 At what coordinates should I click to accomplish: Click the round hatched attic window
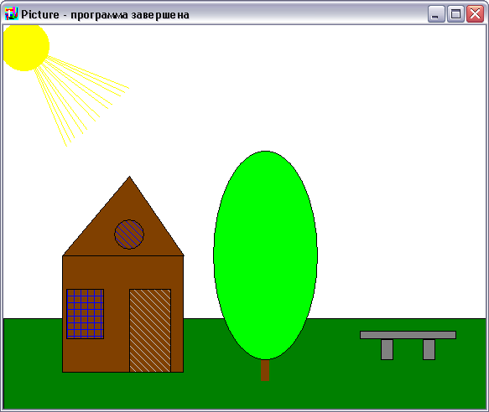pyautogui.click(x=129, y=234)
